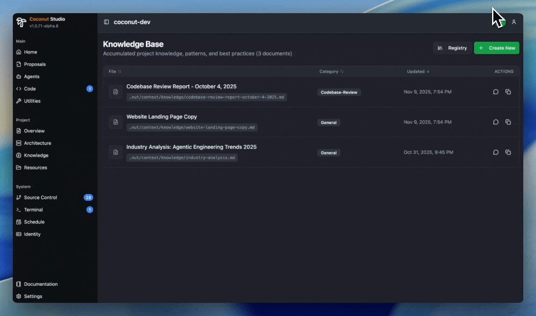Click General tag on Website Landing Page row

[329, 123]
